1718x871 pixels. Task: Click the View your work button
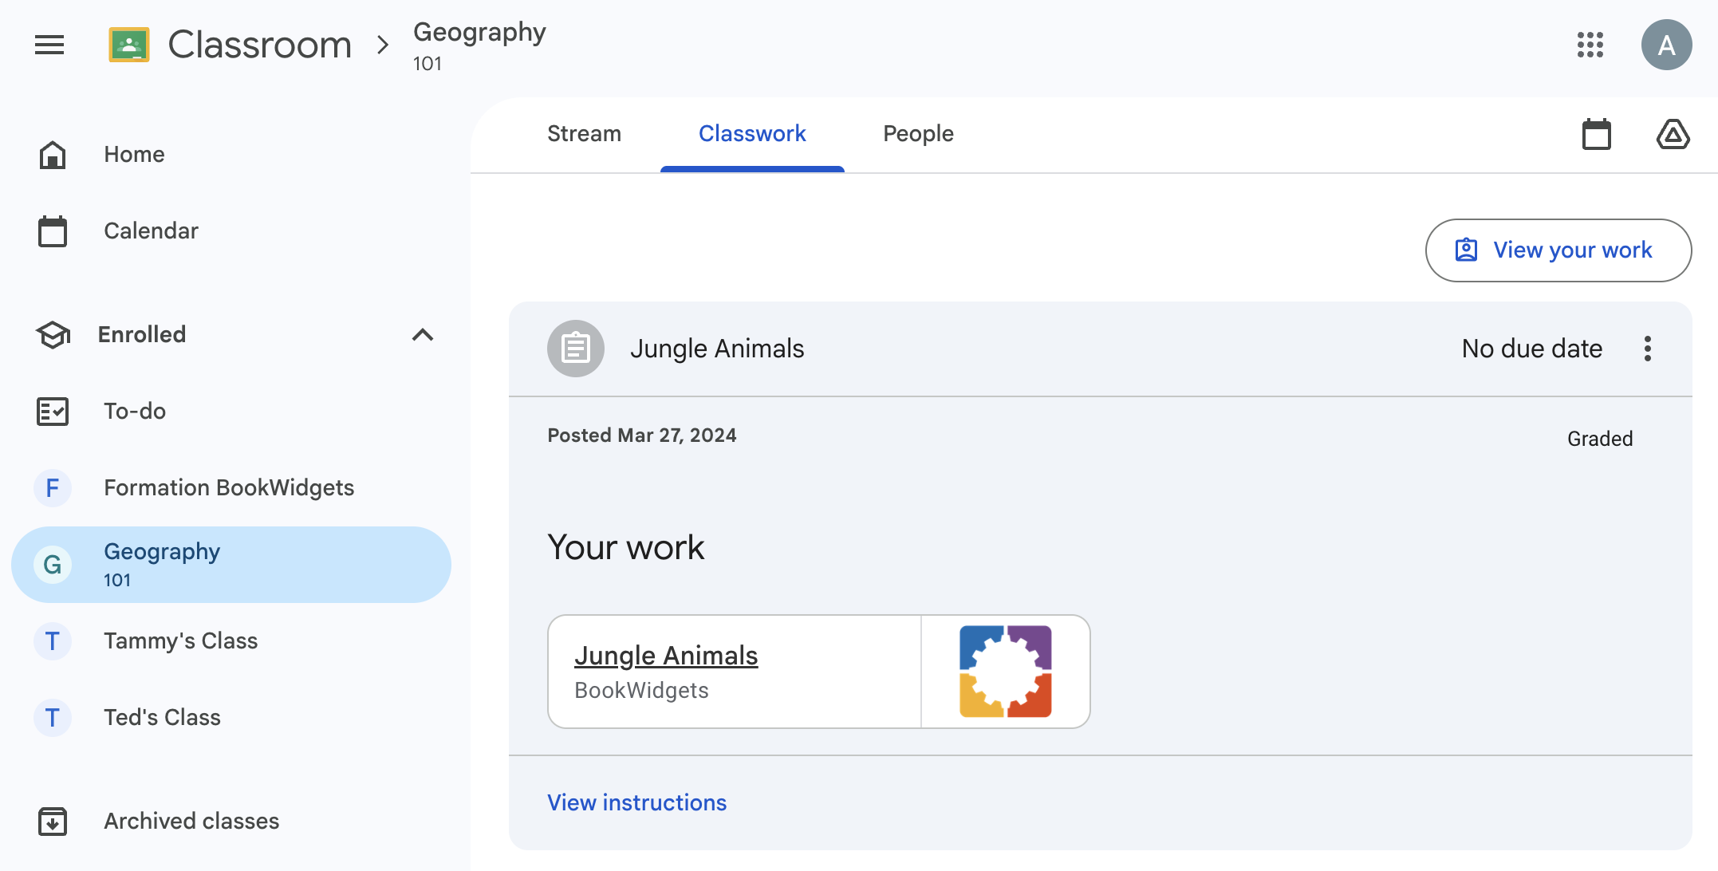click(x=1557, y=250)
